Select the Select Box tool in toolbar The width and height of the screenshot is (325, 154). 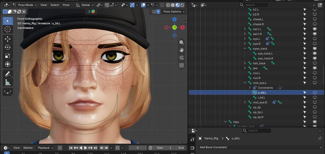pos(8,21)
